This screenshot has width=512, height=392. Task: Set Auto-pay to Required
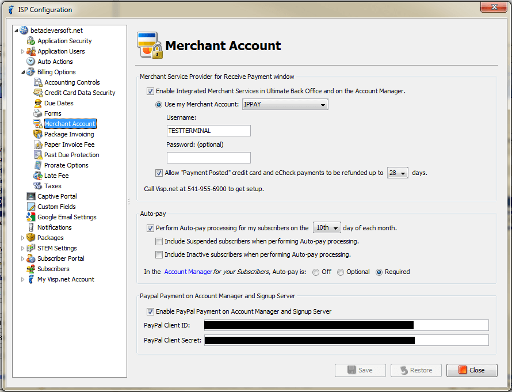pyautogui.click(x=379, y=272)
